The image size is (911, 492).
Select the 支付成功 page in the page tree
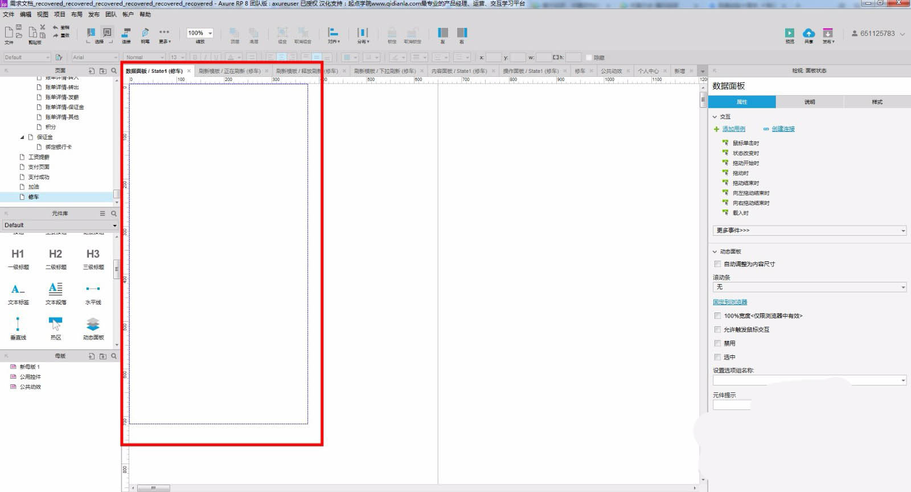pos(39,177)
